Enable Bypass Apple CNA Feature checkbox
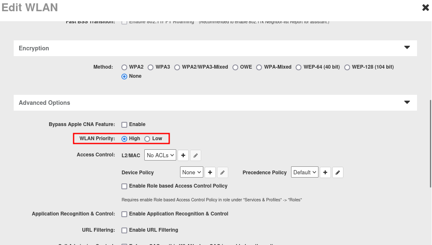 click(124, 125)
